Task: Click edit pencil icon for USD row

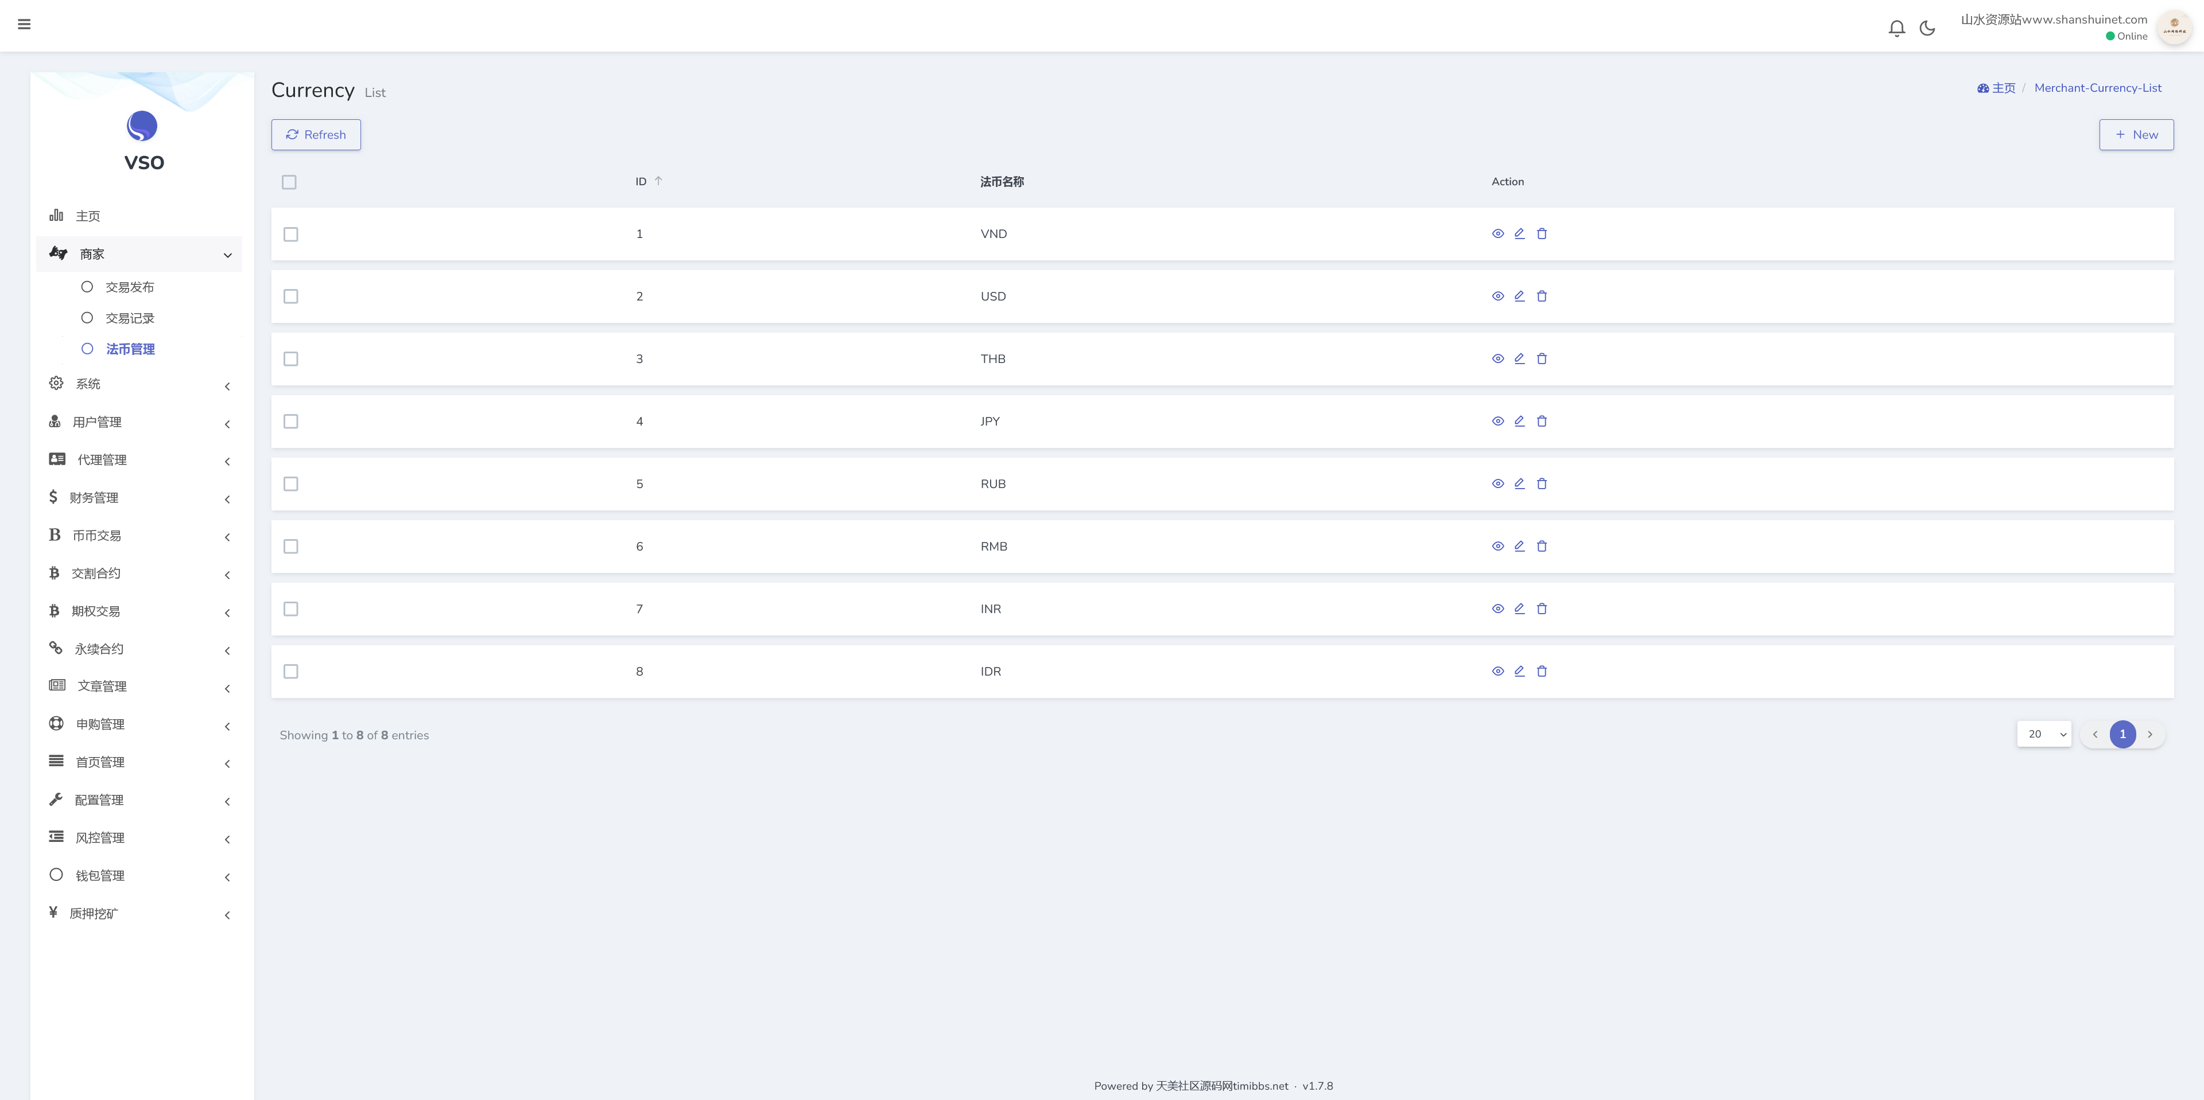Action: click(1519, 296)
